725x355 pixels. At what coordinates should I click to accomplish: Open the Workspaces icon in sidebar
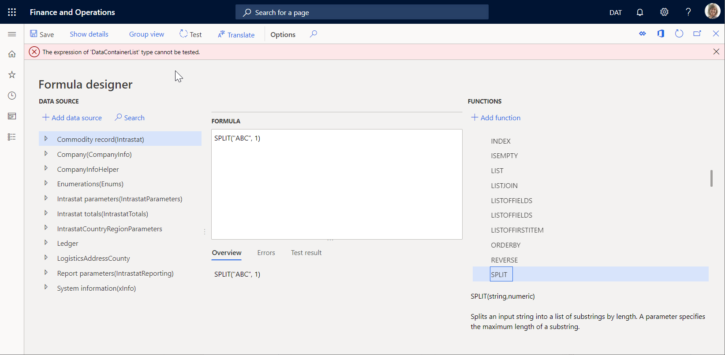pos(12,116)
